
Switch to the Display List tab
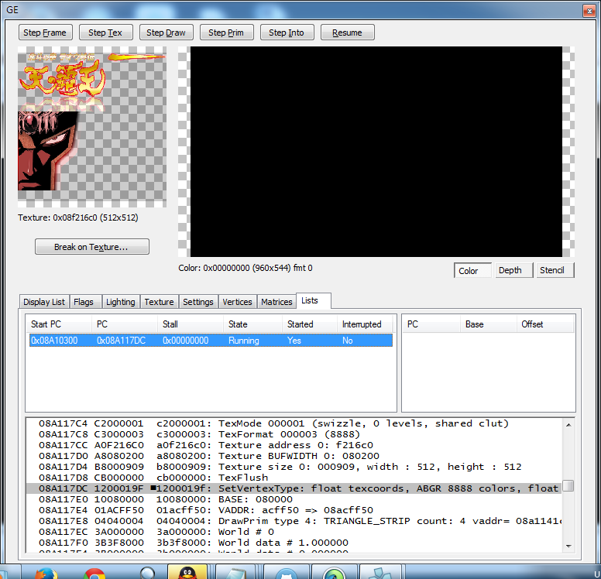click(44, 302)
